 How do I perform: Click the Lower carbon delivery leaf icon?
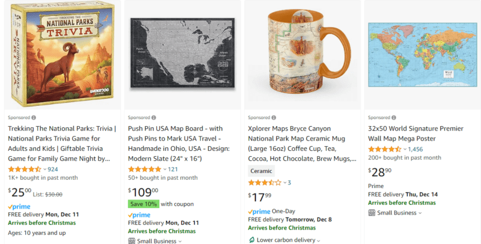(251, 240)
